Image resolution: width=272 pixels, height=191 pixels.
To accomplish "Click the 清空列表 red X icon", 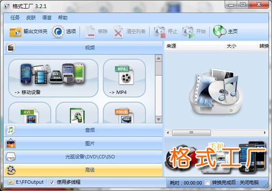I will pos(118,32).
